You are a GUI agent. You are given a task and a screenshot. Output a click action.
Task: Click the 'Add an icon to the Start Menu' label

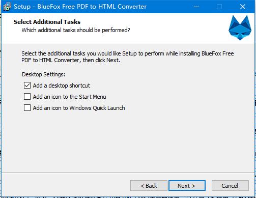[x=69, y=97]
